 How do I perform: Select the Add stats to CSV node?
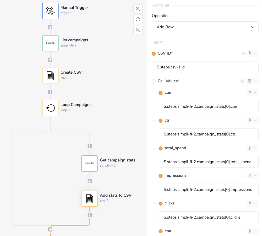(90, 199)
